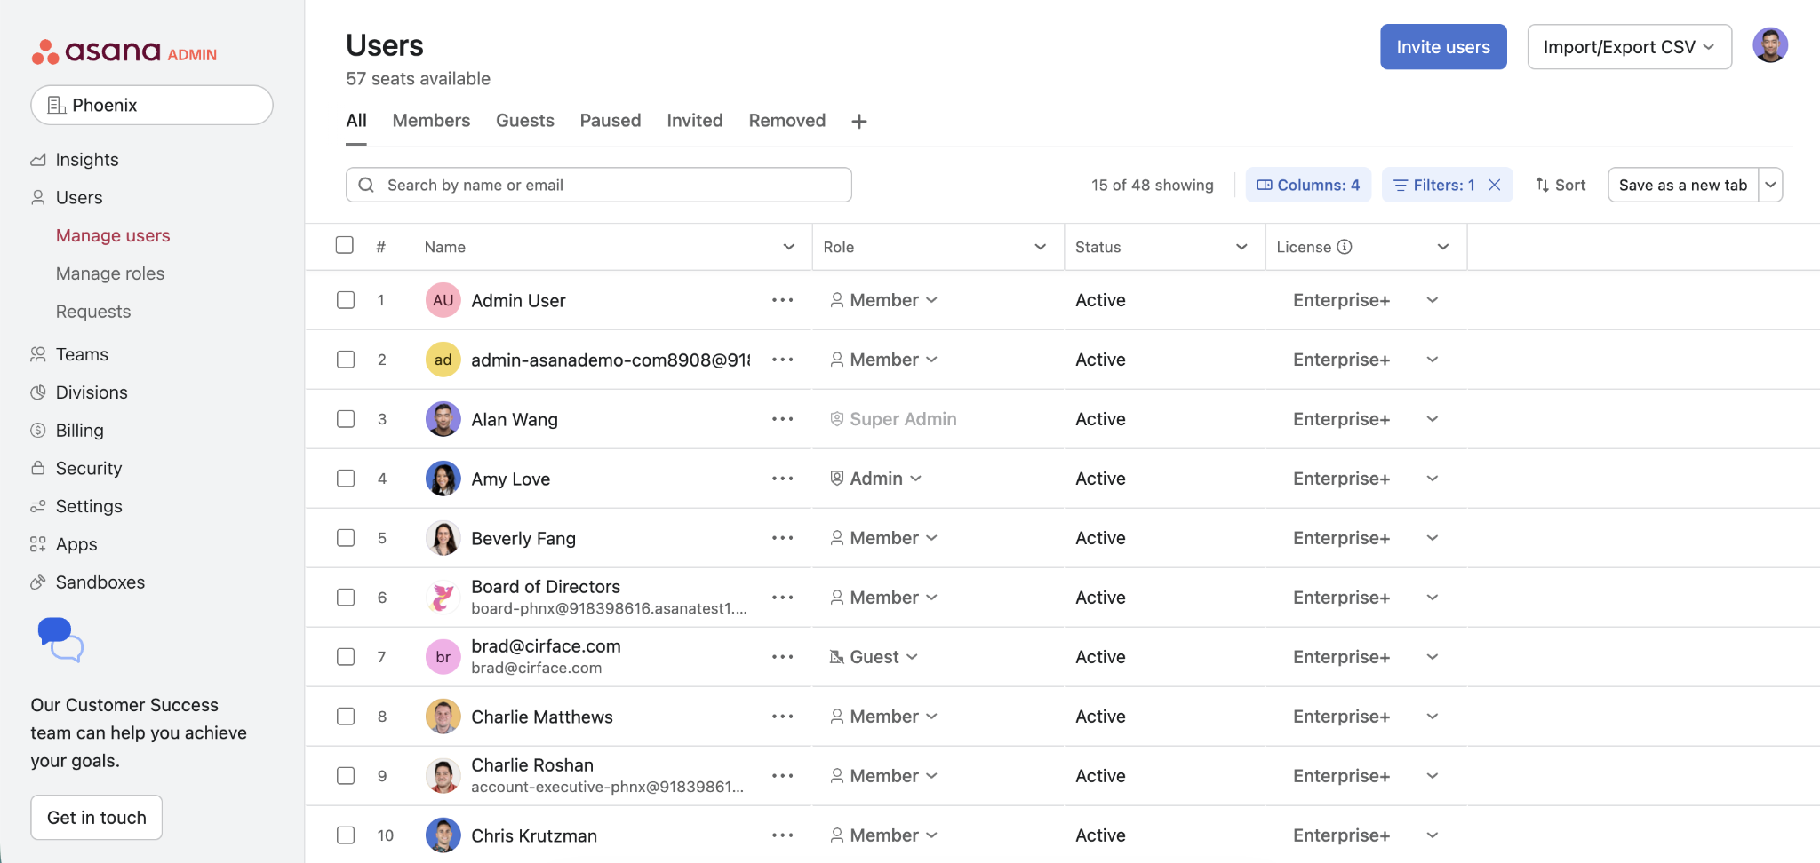Open Manage users in sidebar
This screenshot has width=1820, height=863.
[x=113, y=235]
